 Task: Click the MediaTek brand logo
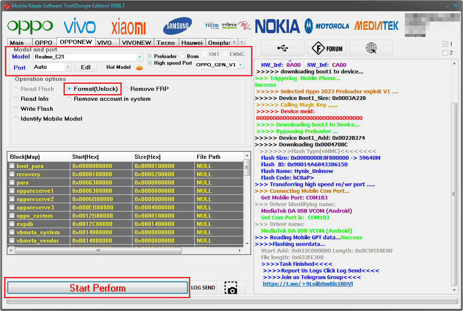point(377,26)
